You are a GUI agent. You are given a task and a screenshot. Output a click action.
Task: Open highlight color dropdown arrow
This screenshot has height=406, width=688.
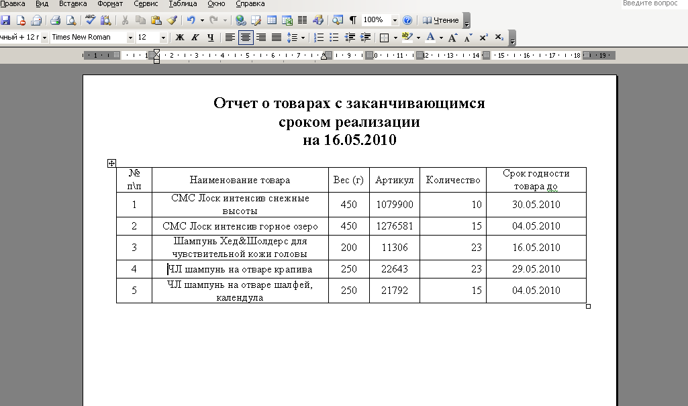point(418,38)
